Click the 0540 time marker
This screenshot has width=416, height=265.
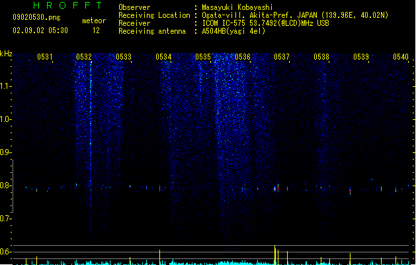[401, 57]
